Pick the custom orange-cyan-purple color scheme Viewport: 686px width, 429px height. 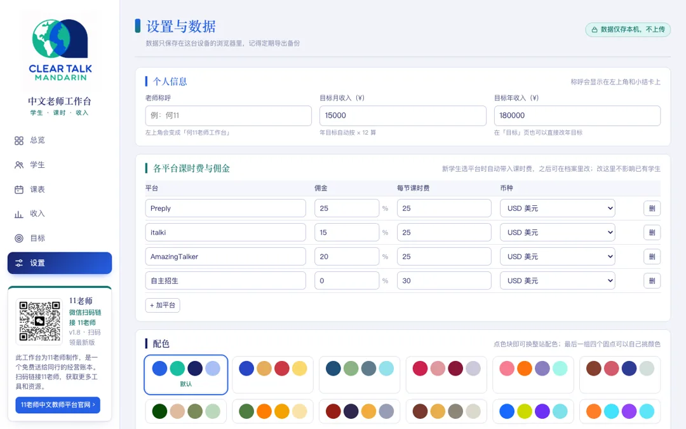tap(620, 411)
